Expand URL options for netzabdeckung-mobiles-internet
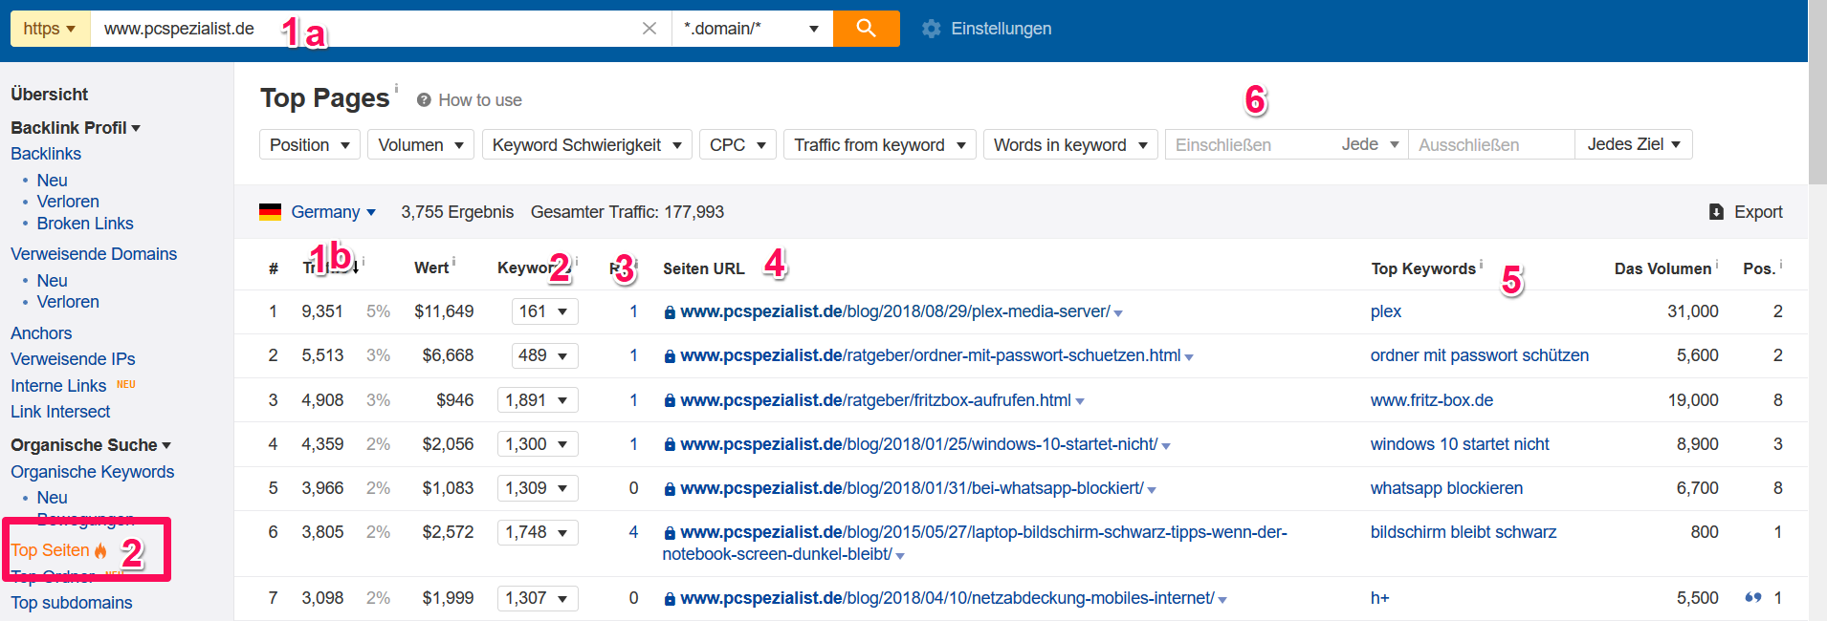This screenshot has width=1827, height=621. tap(1222, 600)
